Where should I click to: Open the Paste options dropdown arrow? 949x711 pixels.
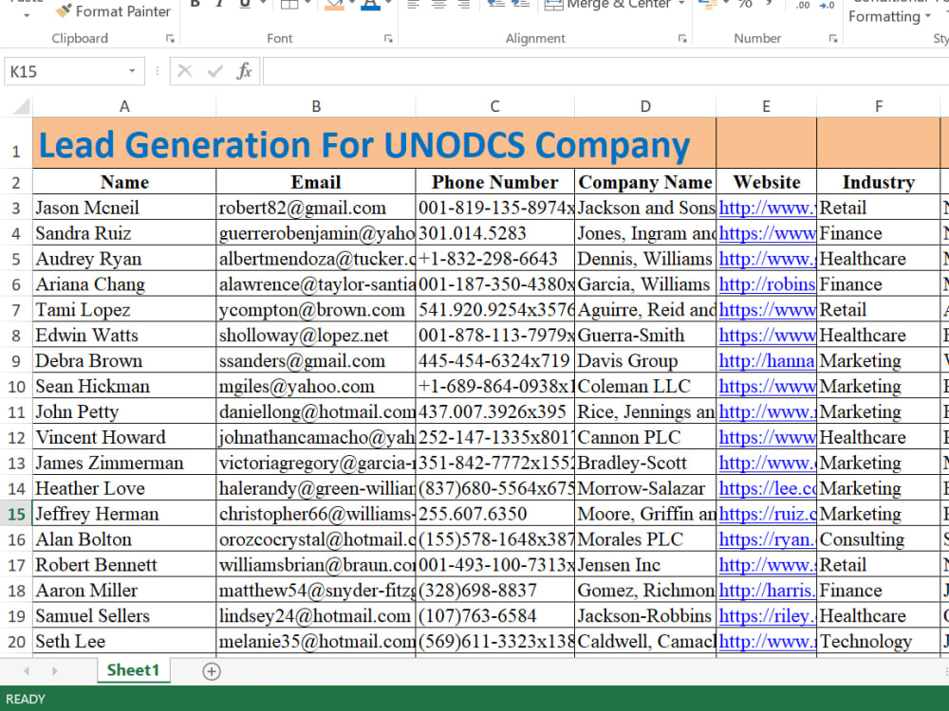(x=26, y=14)
